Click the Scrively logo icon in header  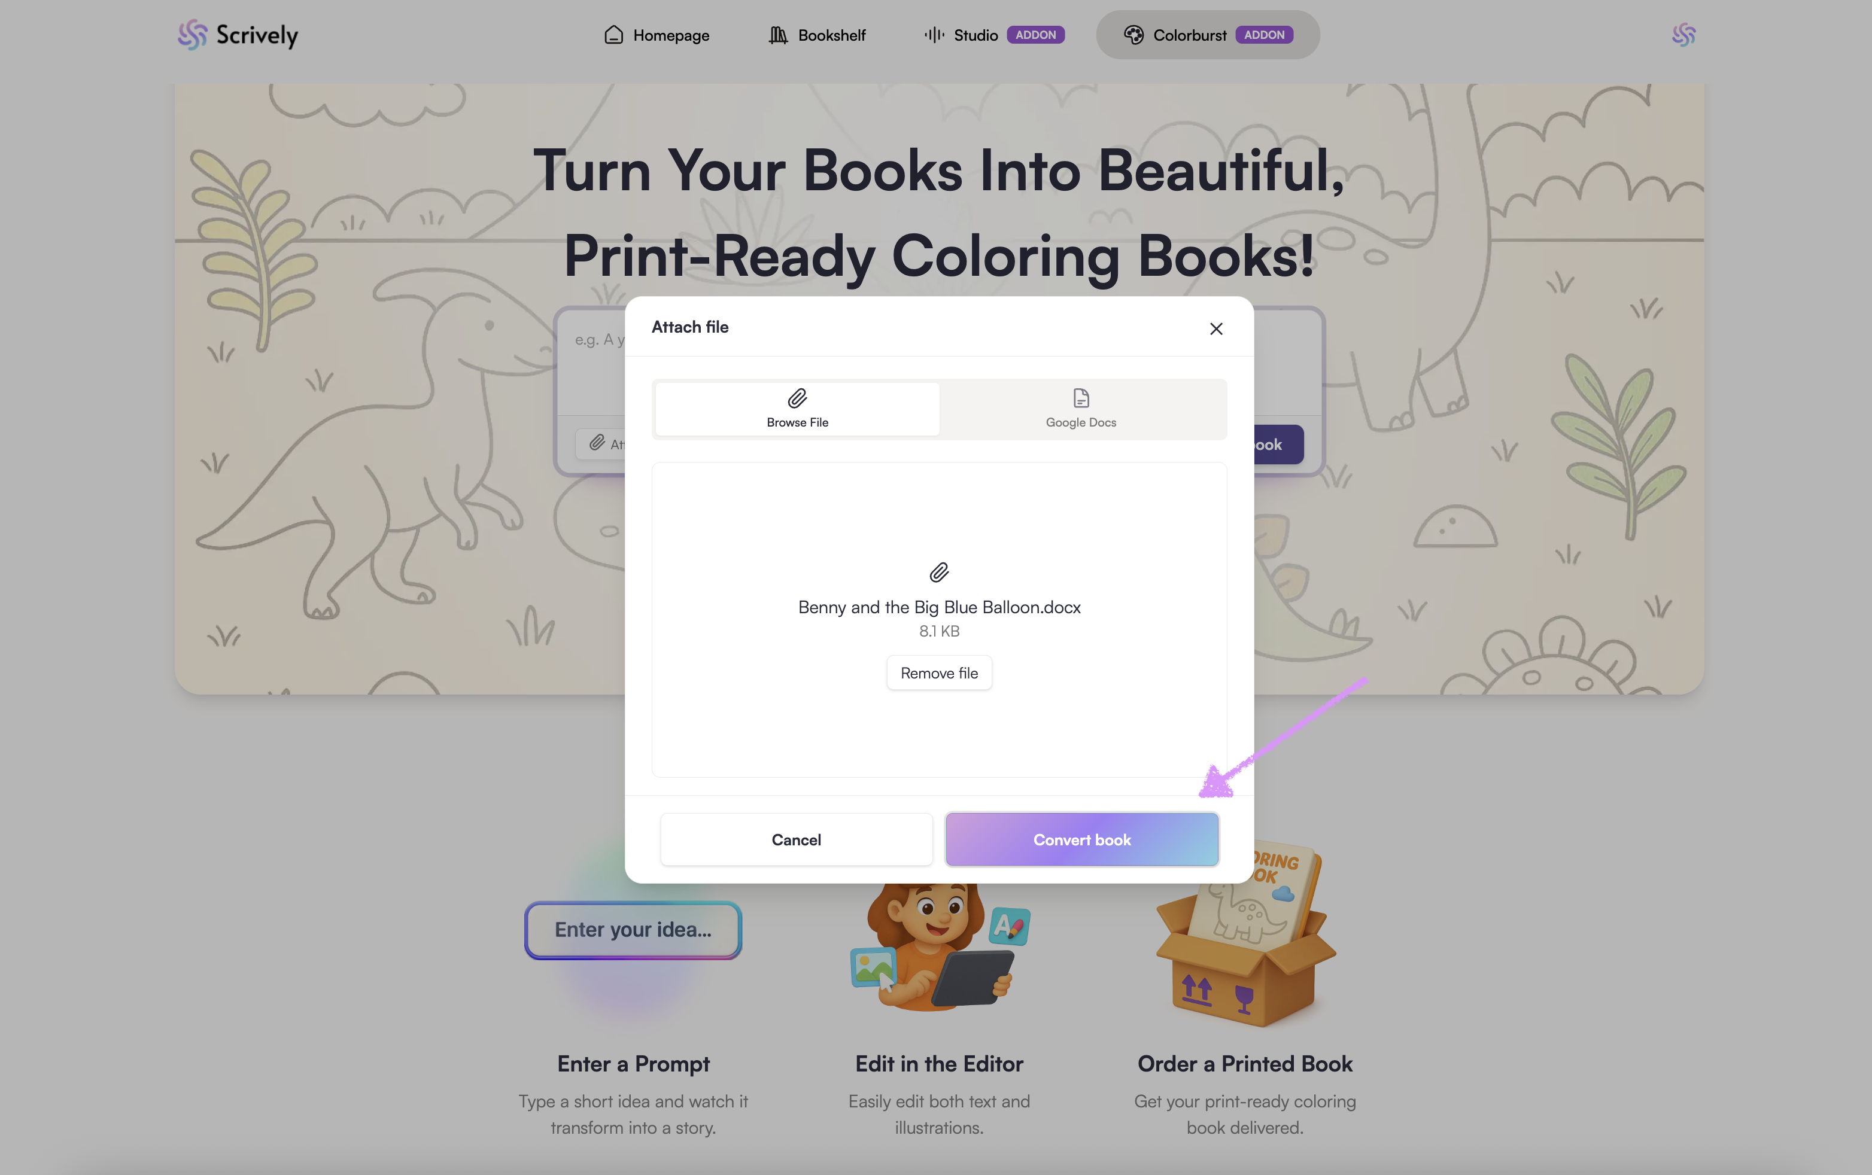pyautogui.click(x=192, y=35)
